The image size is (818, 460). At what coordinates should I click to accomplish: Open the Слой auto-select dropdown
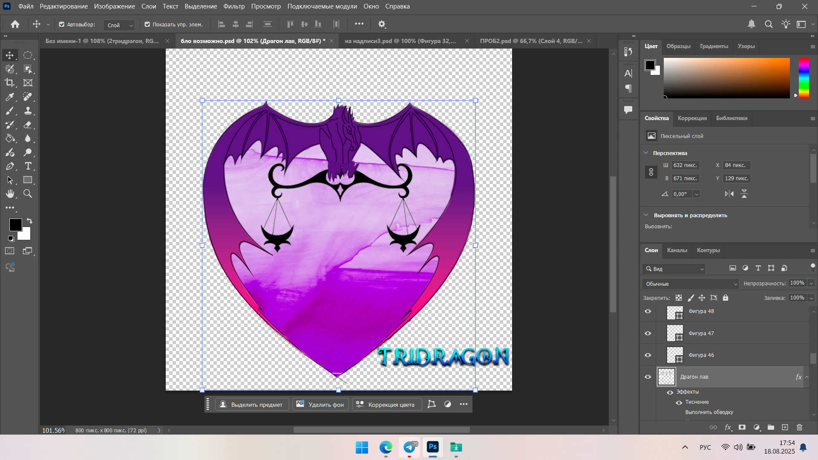119,25
